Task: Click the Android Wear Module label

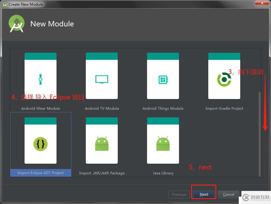Action: [41, 109]
